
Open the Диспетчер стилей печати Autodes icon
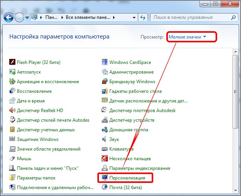12,120
